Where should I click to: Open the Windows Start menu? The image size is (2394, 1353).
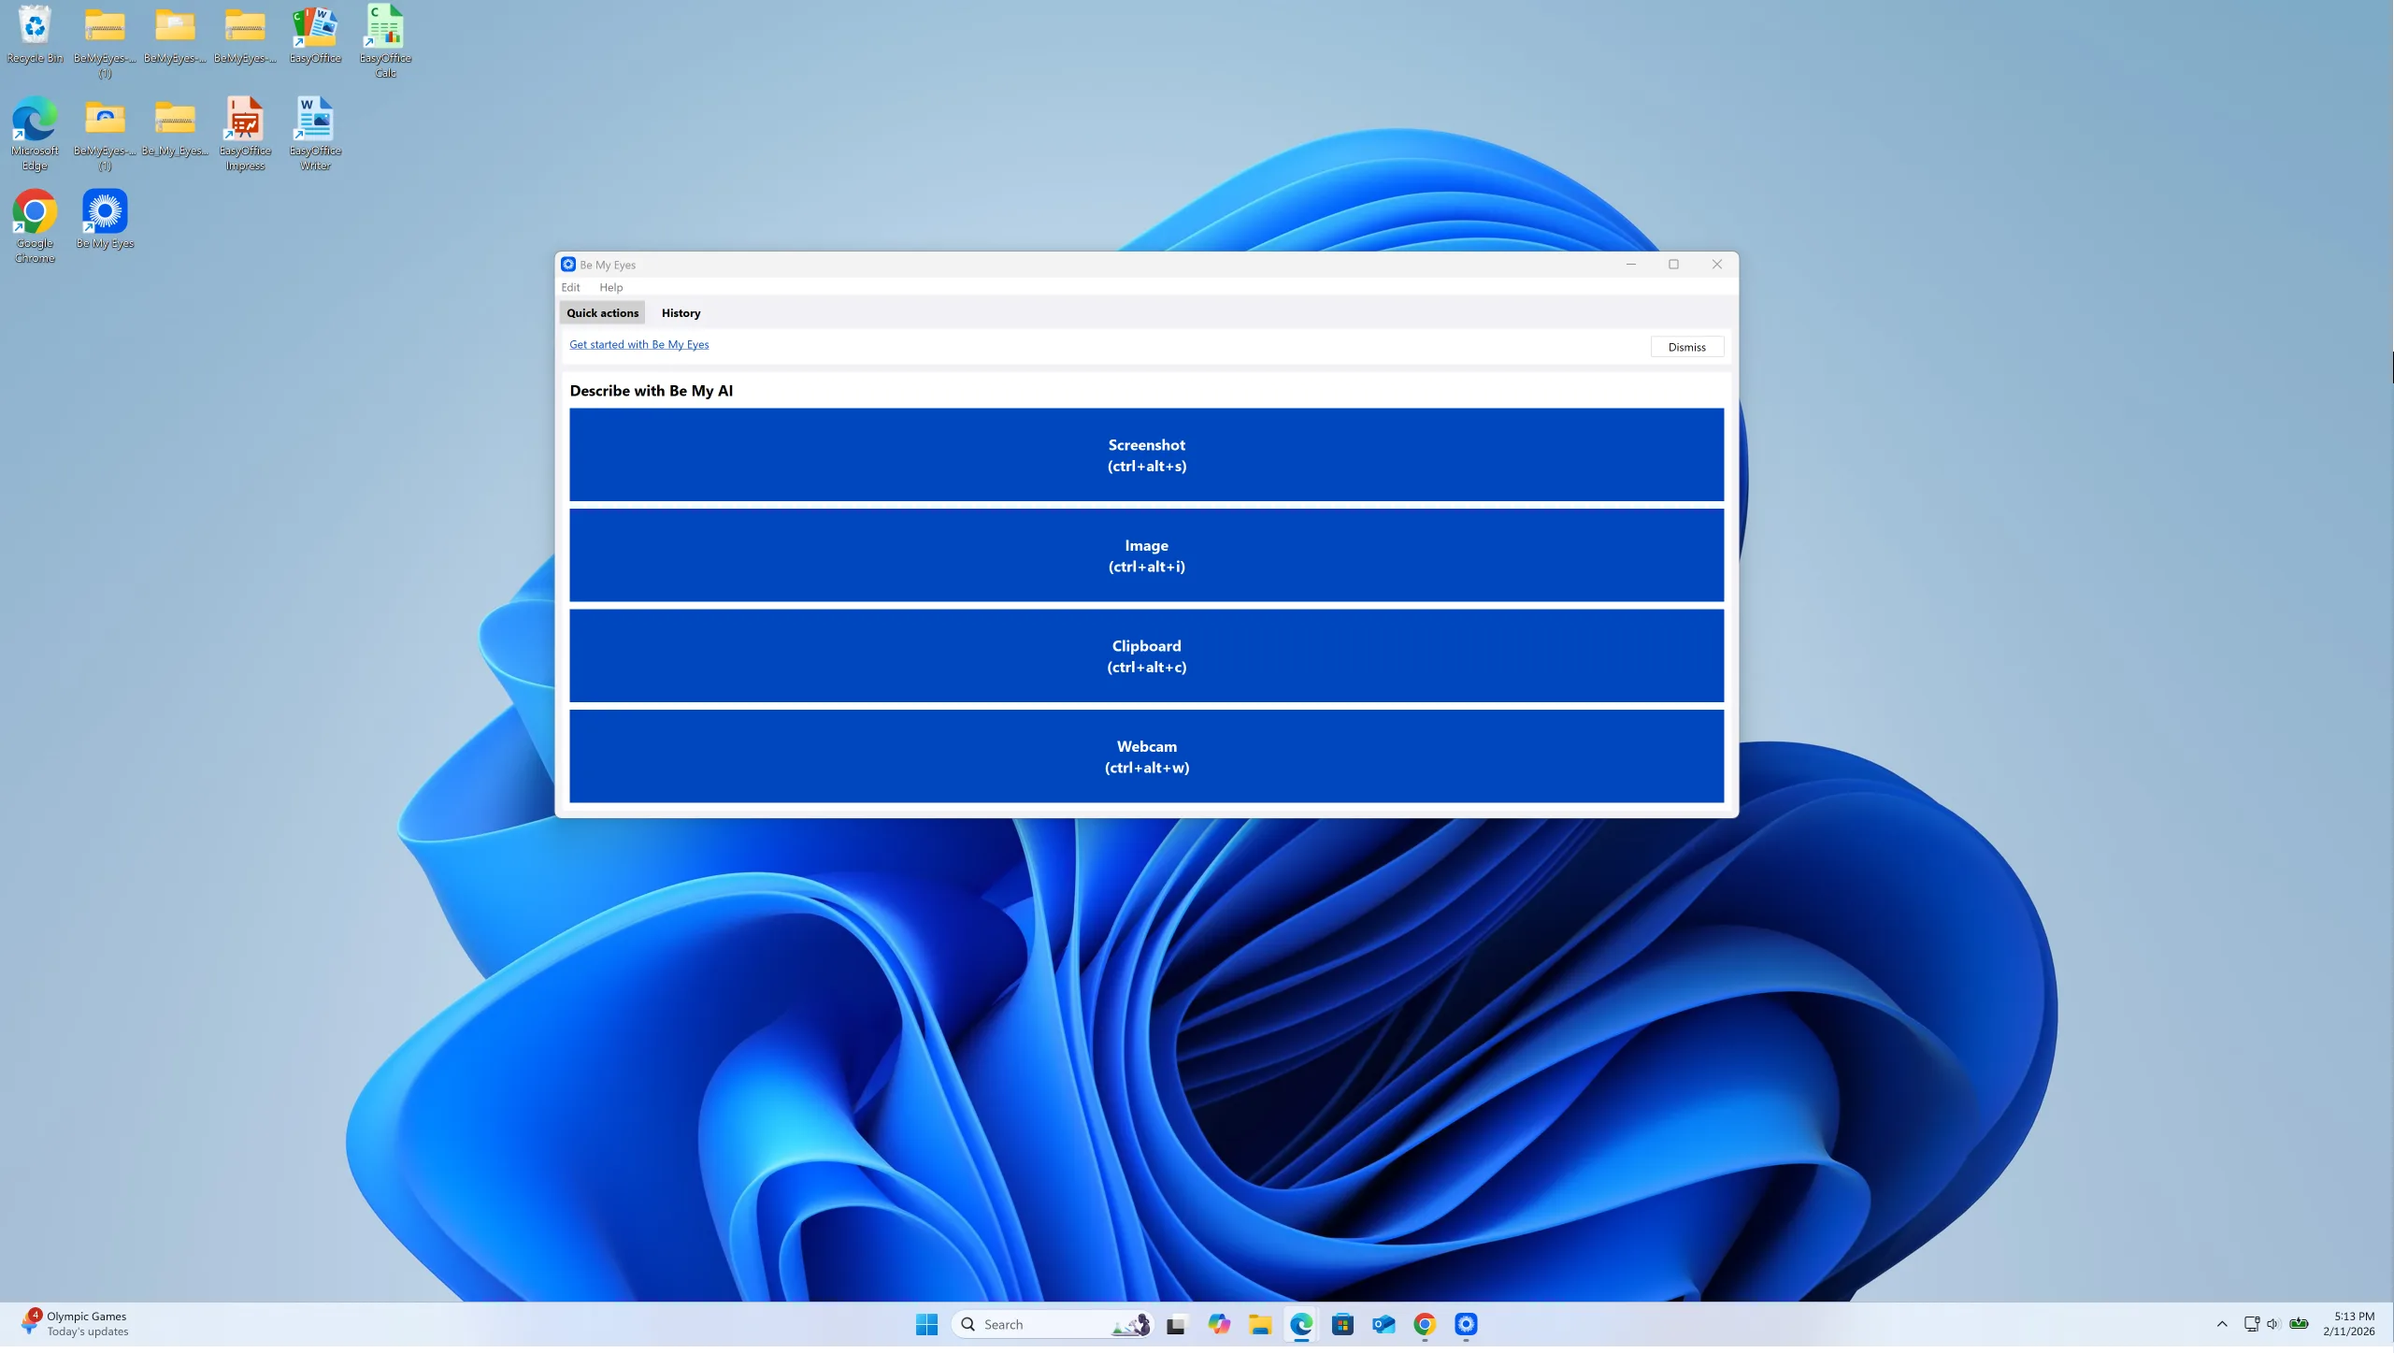click(926, 1324)
